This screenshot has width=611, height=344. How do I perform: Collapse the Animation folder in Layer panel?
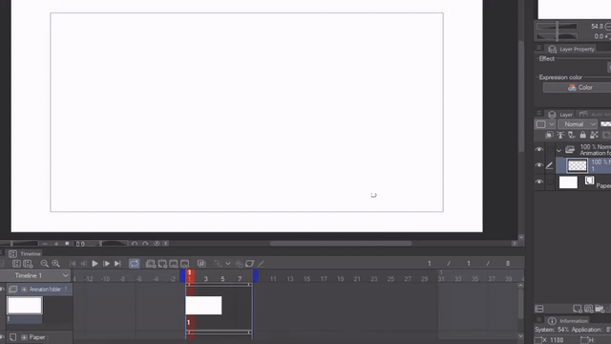click(x=558, y=150)
